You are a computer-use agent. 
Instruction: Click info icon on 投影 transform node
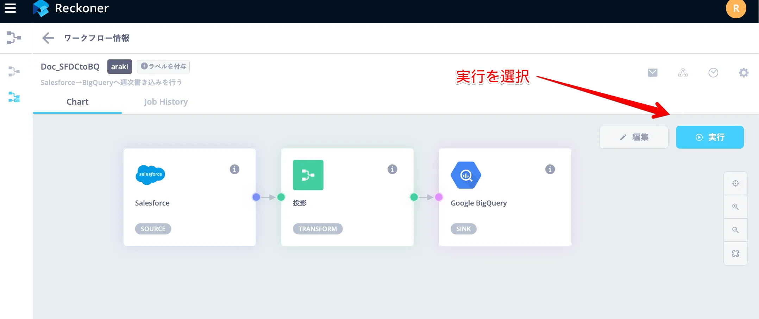[x=392, y=169]
